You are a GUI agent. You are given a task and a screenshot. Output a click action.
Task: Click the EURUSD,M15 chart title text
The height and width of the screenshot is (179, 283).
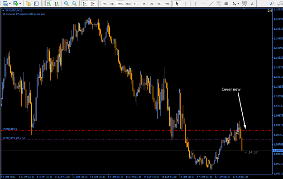[x=14, y=10]
